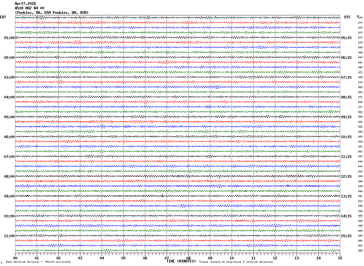Click the UTC timezone label
This screenshot has height=266, width=364.
[x=347, y=17]
